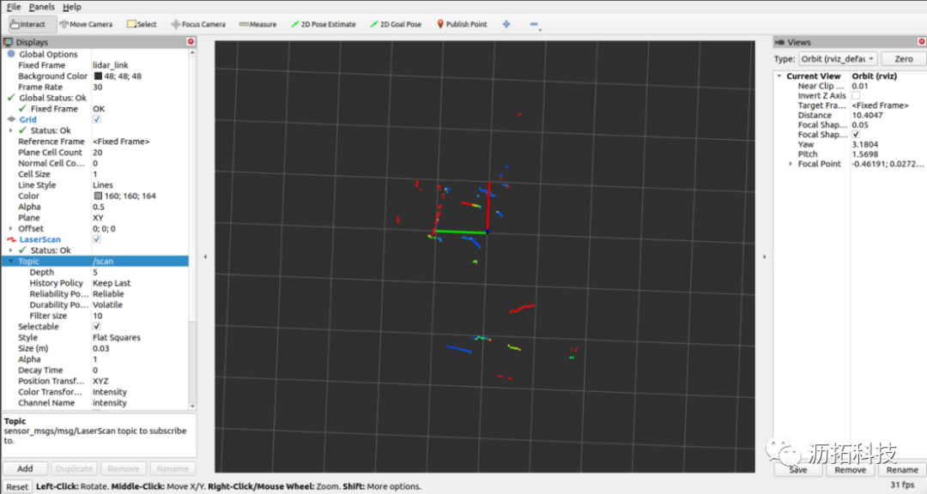Toggle the Selectable checkbox
The width and height of the screenshot is (927, 494).
click(96, 326)
